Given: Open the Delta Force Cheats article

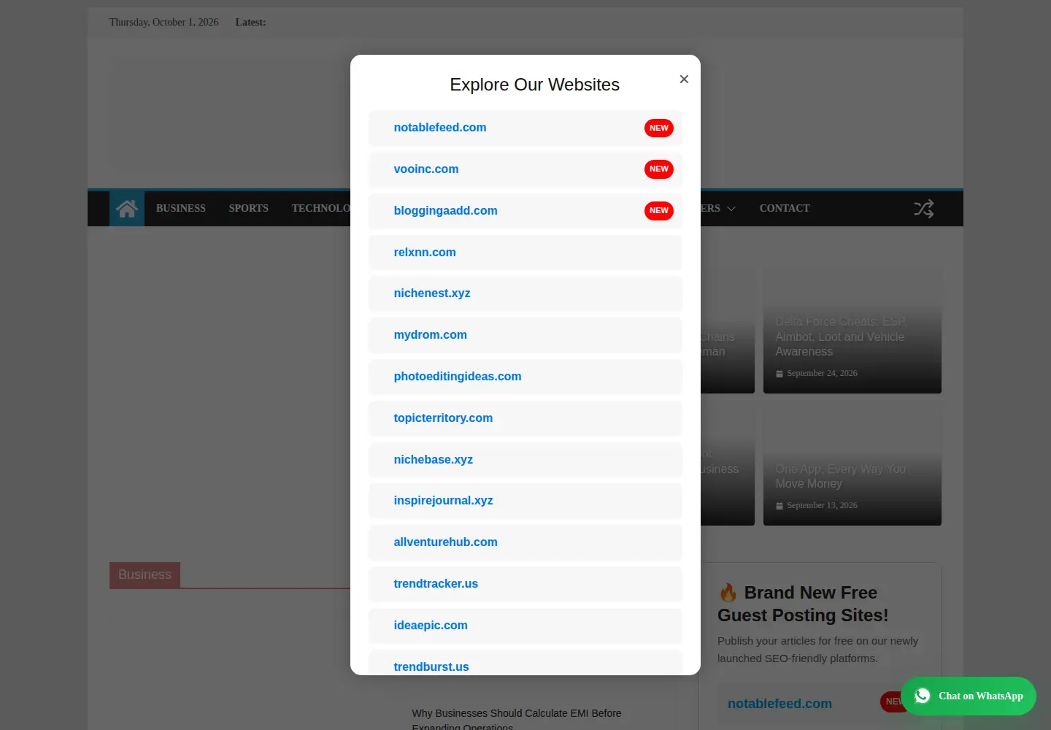Looking at the screenshot, I should tap(841, 337).
